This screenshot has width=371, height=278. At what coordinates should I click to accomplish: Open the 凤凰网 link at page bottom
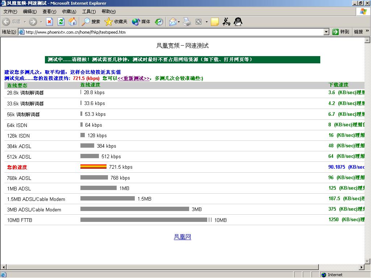click(183, 237)
